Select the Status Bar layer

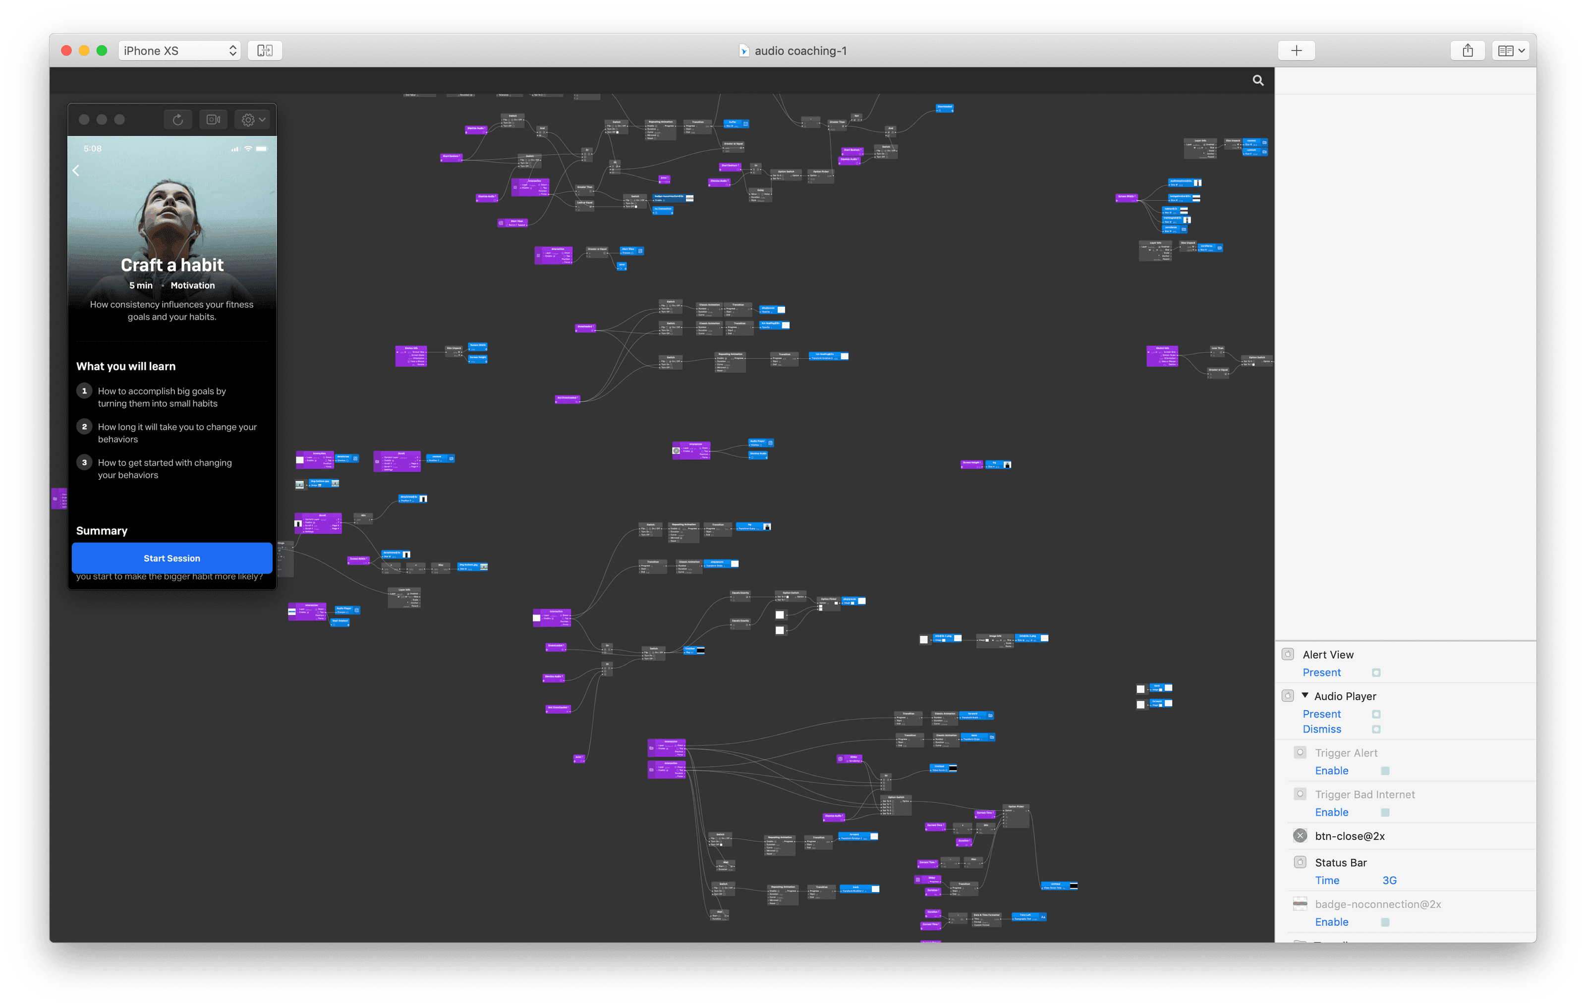[1340, 862]
